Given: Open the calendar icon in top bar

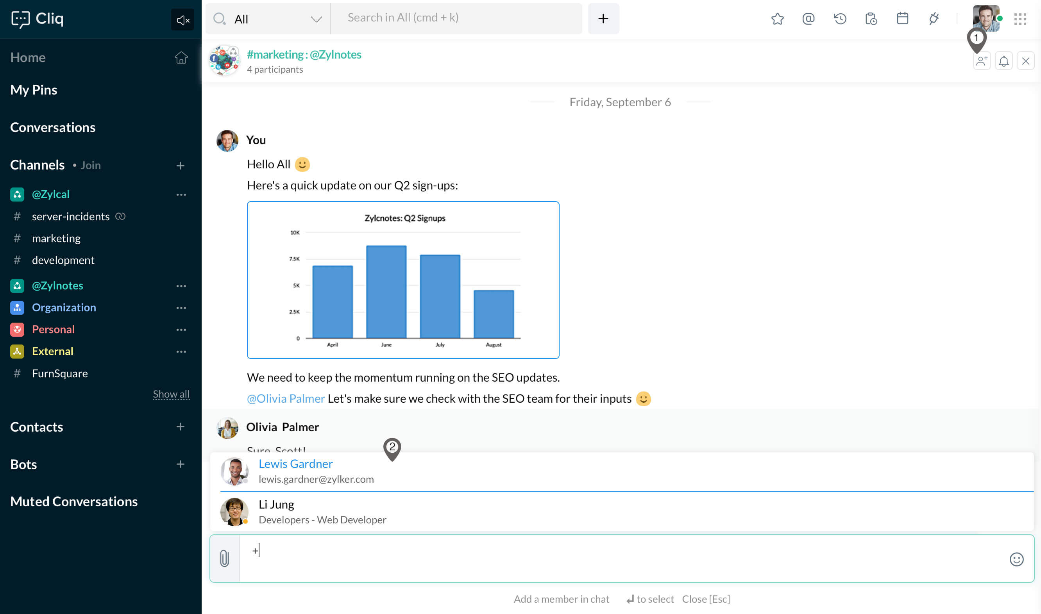Looking at the screenshot, I should click(902, 19).
